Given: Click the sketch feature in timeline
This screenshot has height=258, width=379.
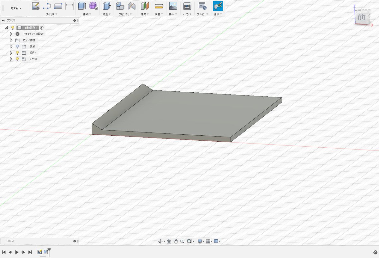Looking at the screenshot, I should [40, 252].
